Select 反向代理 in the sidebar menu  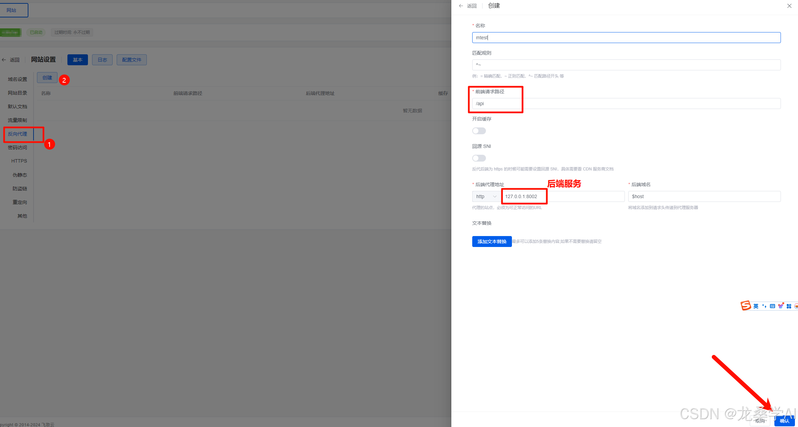[x=17, y=134]
